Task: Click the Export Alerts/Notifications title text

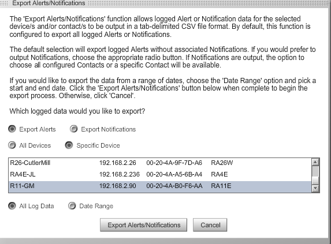Action: pos(49,3)
